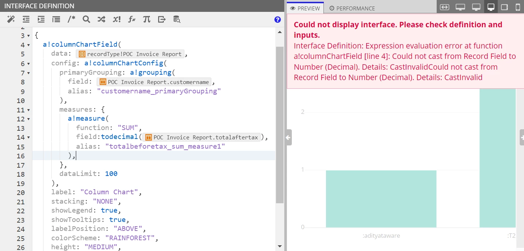Click the magic wand format expression icon
This screenshot has width=524, height=251.
11,19
